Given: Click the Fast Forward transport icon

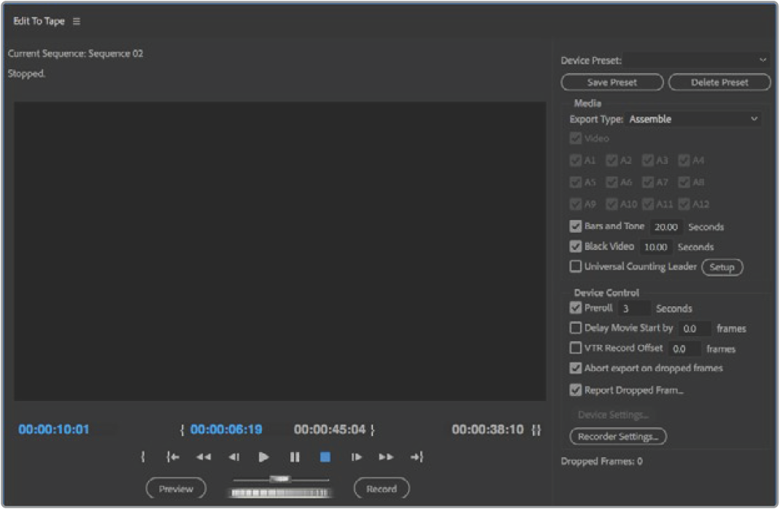Looking at the screenshot, I should 386,457.
